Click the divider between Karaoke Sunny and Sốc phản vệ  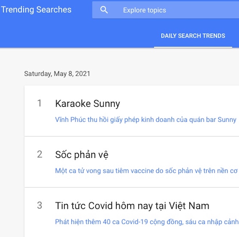tap(132, 136)
